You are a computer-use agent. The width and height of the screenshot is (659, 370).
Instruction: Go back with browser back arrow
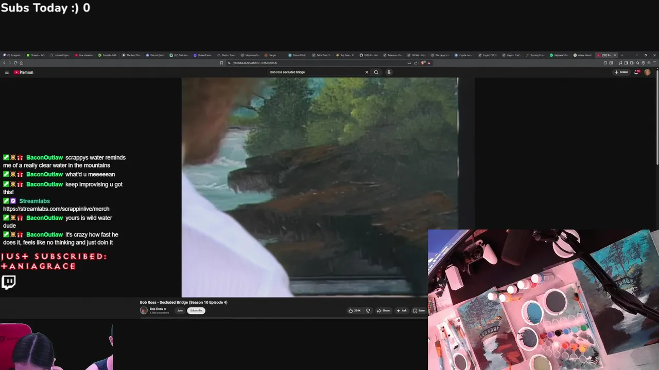tap(4, 63)
